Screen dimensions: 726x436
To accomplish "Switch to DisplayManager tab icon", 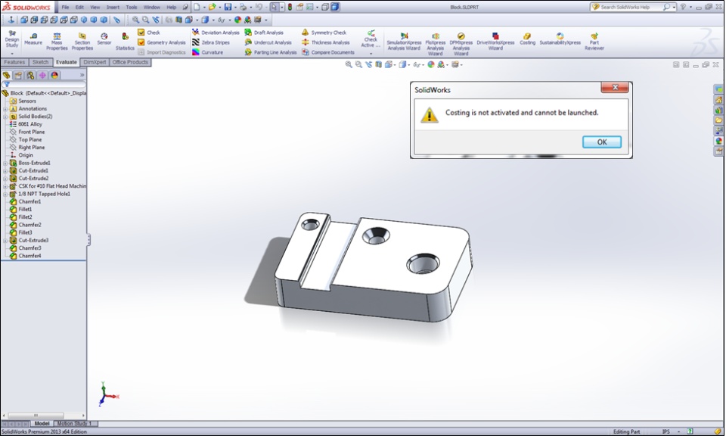I will pyautogui.click(x=54, y=75).
